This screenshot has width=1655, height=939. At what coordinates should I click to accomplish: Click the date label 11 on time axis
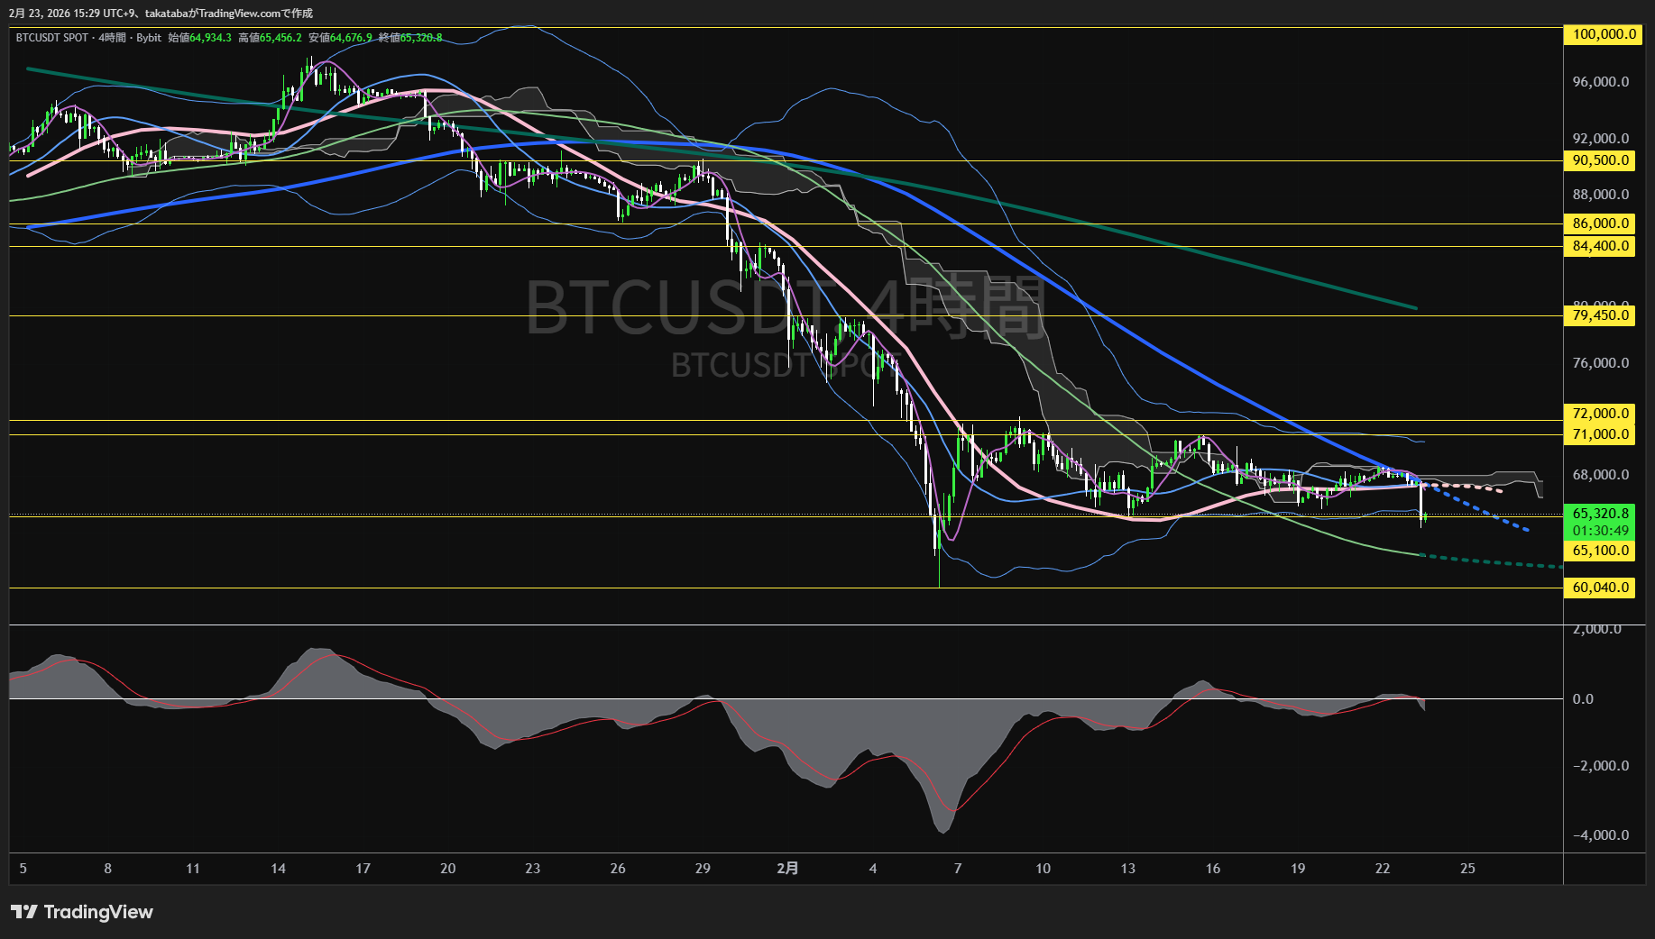tap(193, 869)
